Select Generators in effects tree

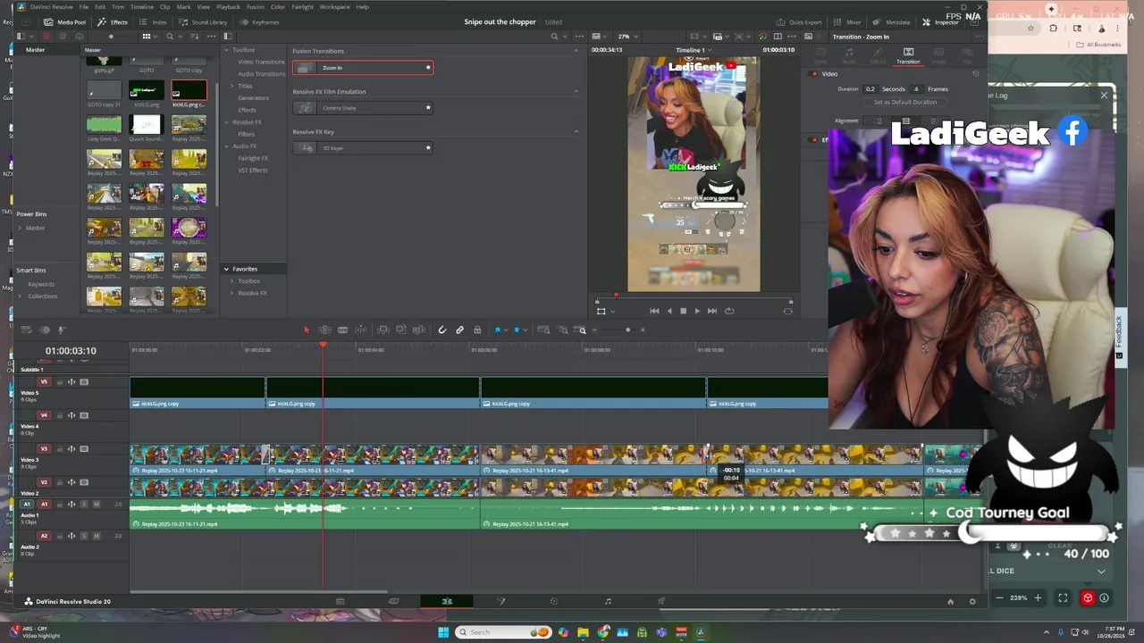click(253, 98)
